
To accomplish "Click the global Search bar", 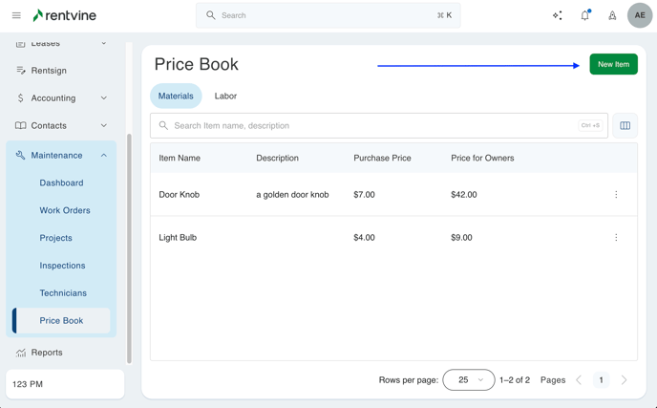I will [x=328, y=15].
